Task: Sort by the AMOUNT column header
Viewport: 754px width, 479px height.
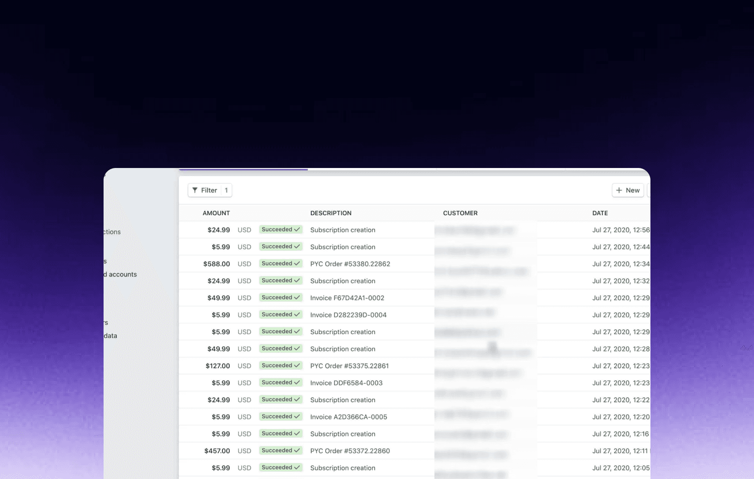Action: pyautogui.click(x=216, y=213)
